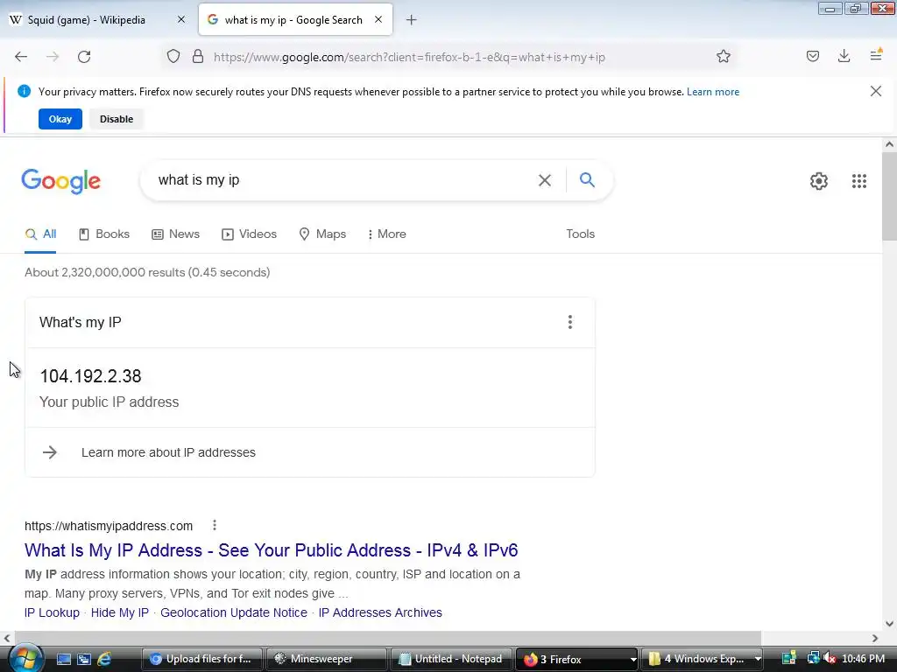The width and height of the screenshot is (897, 672).
Task: Open search Tools options
Action: pos(580,234)
